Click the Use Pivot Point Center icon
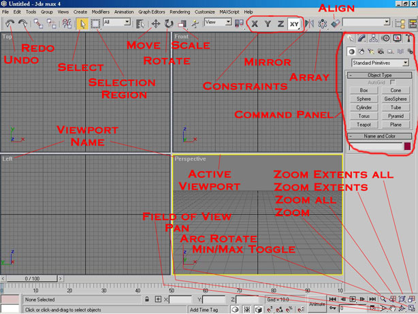This screenshot has height=314, width=418. [x=239, y=23]
